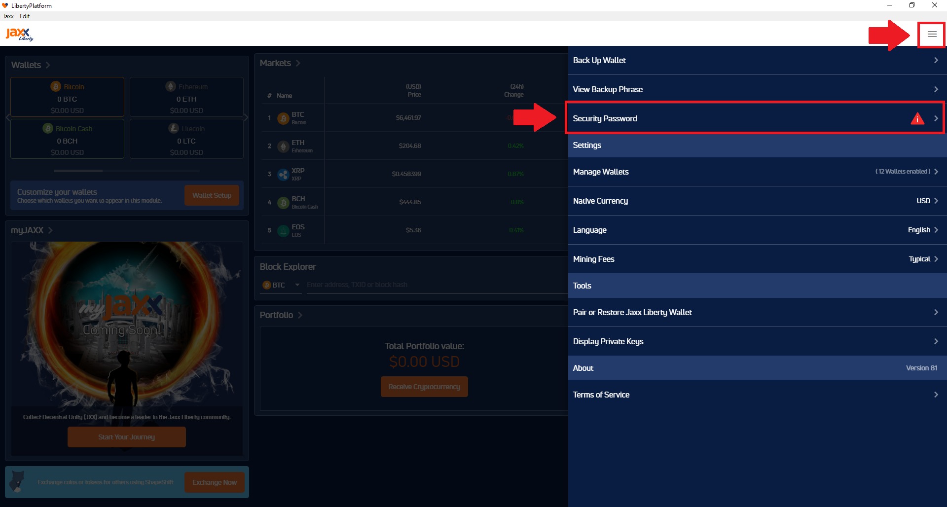This screenshot has width=947, height=507.
Task: Click the ETH coin icon in Markets
Action: tap(283, 146)
